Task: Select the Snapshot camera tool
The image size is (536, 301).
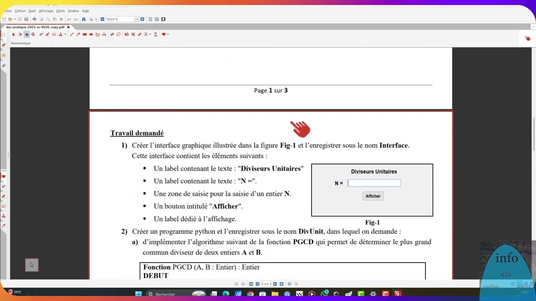Action: pos(127,34)
